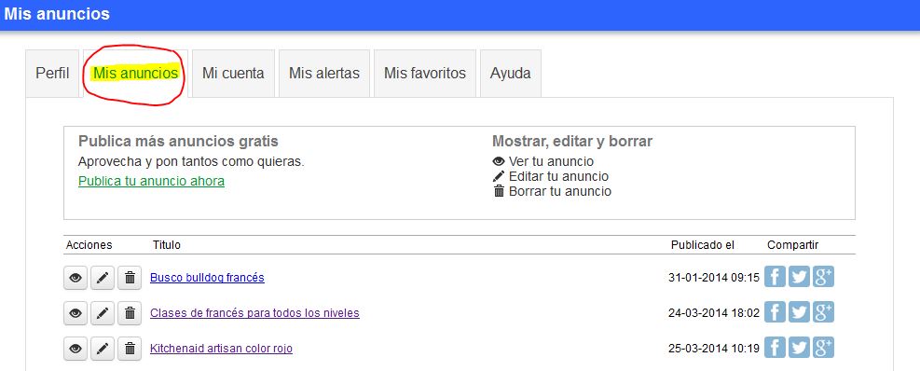Delete the Busco bulldog francés ad
Viewport: 920px width, 371px height.
130,278
